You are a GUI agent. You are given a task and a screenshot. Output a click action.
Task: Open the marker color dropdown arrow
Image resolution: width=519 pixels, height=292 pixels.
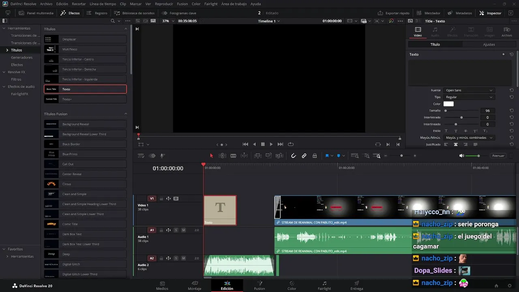point(344,156)
